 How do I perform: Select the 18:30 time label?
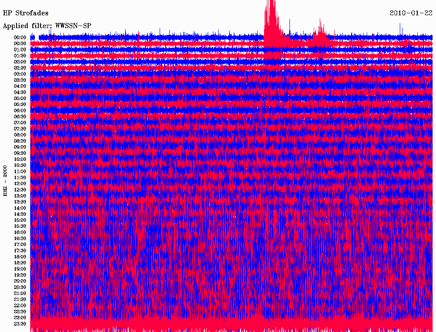[x=20, y=263]
